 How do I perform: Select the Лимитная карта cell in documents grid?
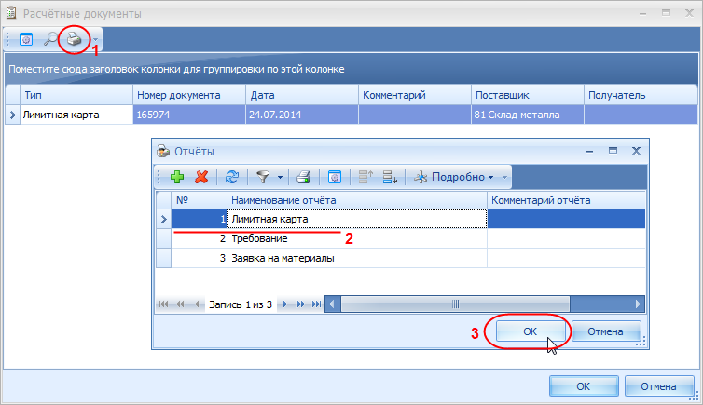coord(76,115)
